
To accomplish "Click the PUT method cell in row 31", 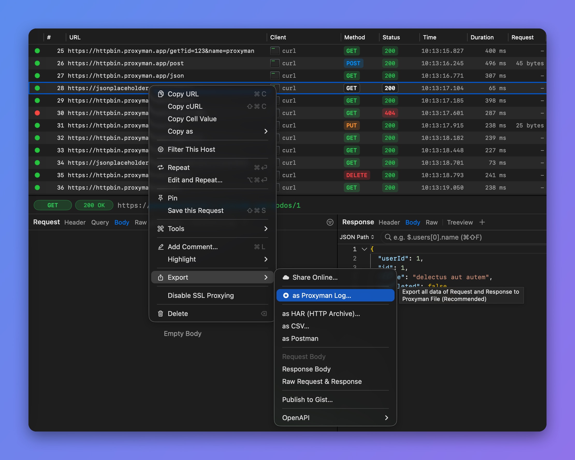I will tap(351, 125).
